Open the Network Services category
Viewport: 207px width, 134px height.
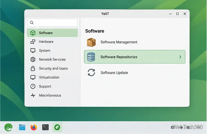coord(52,59)
